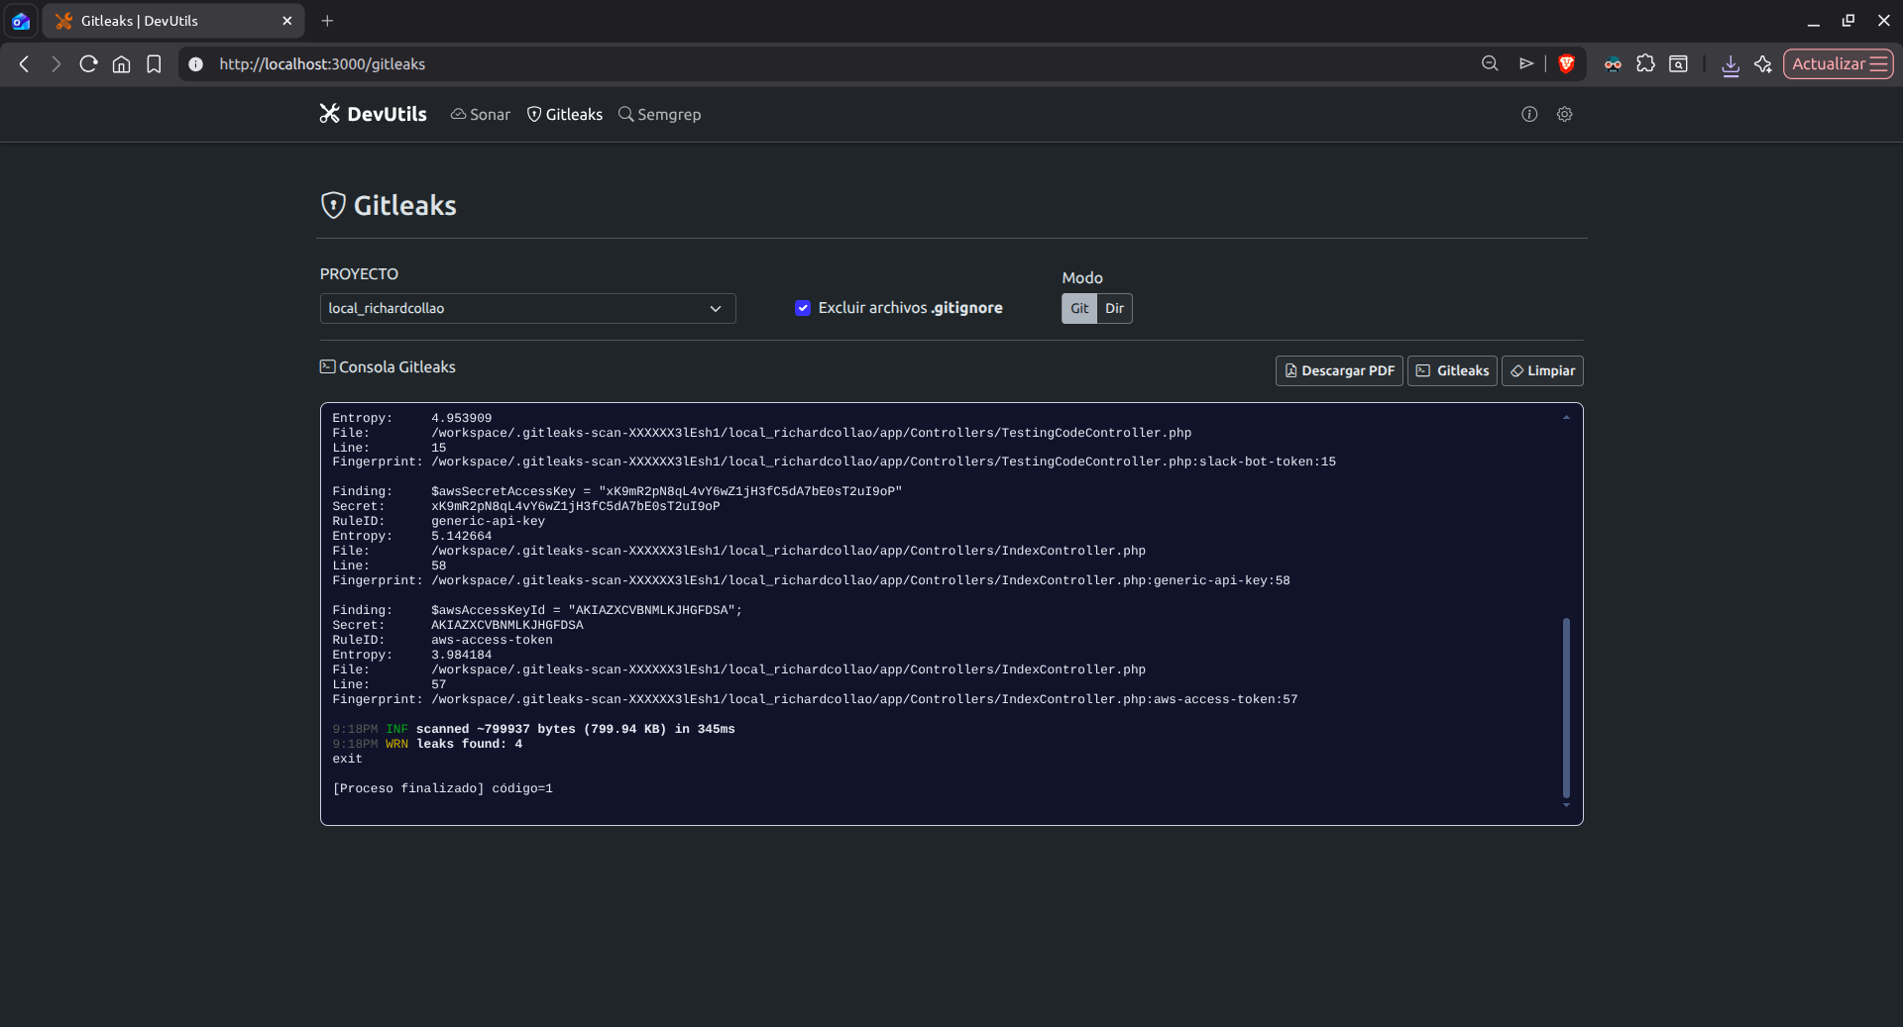Click the PROYECTO label
This screenshot has width=1903, height=1027.
(359, 274)
